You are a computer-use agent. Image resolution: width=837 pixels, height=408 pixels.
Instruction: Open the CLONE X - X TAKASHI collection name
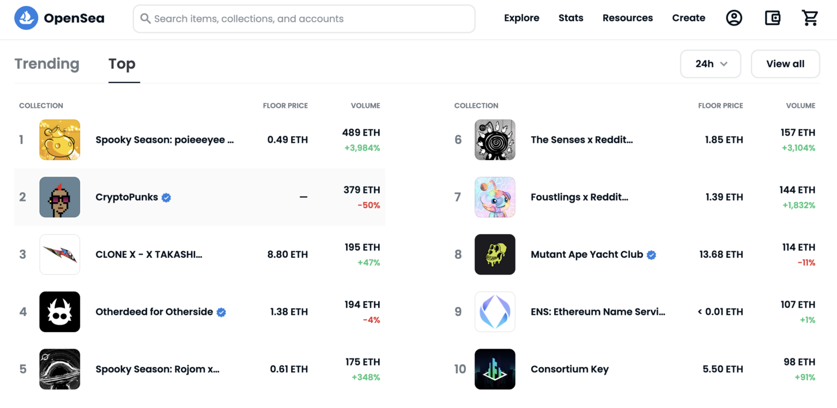(x=149, y=254)
